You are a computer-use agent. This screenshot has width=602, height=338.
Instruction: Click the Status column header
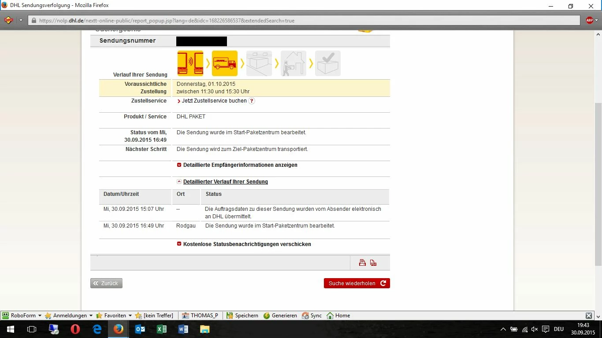pos(214,194)
